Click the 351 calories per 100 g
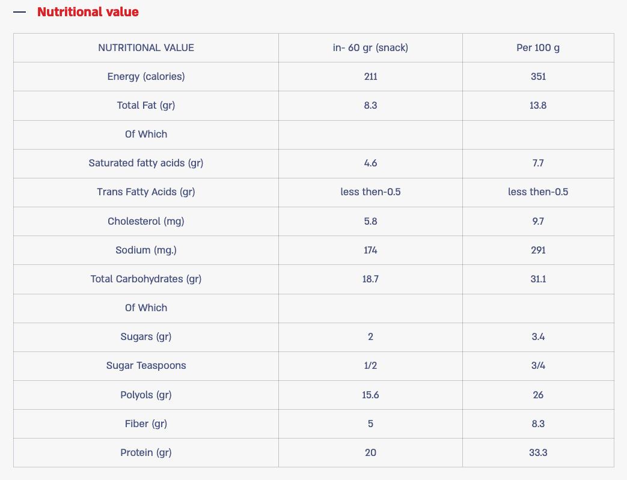 point(538,76)
